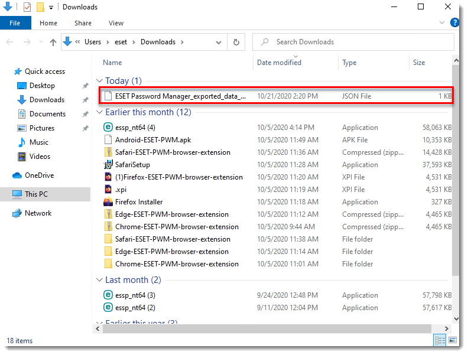Open the File menu
The width and height of the screenshot is (468, 355).
coord(15,23)
